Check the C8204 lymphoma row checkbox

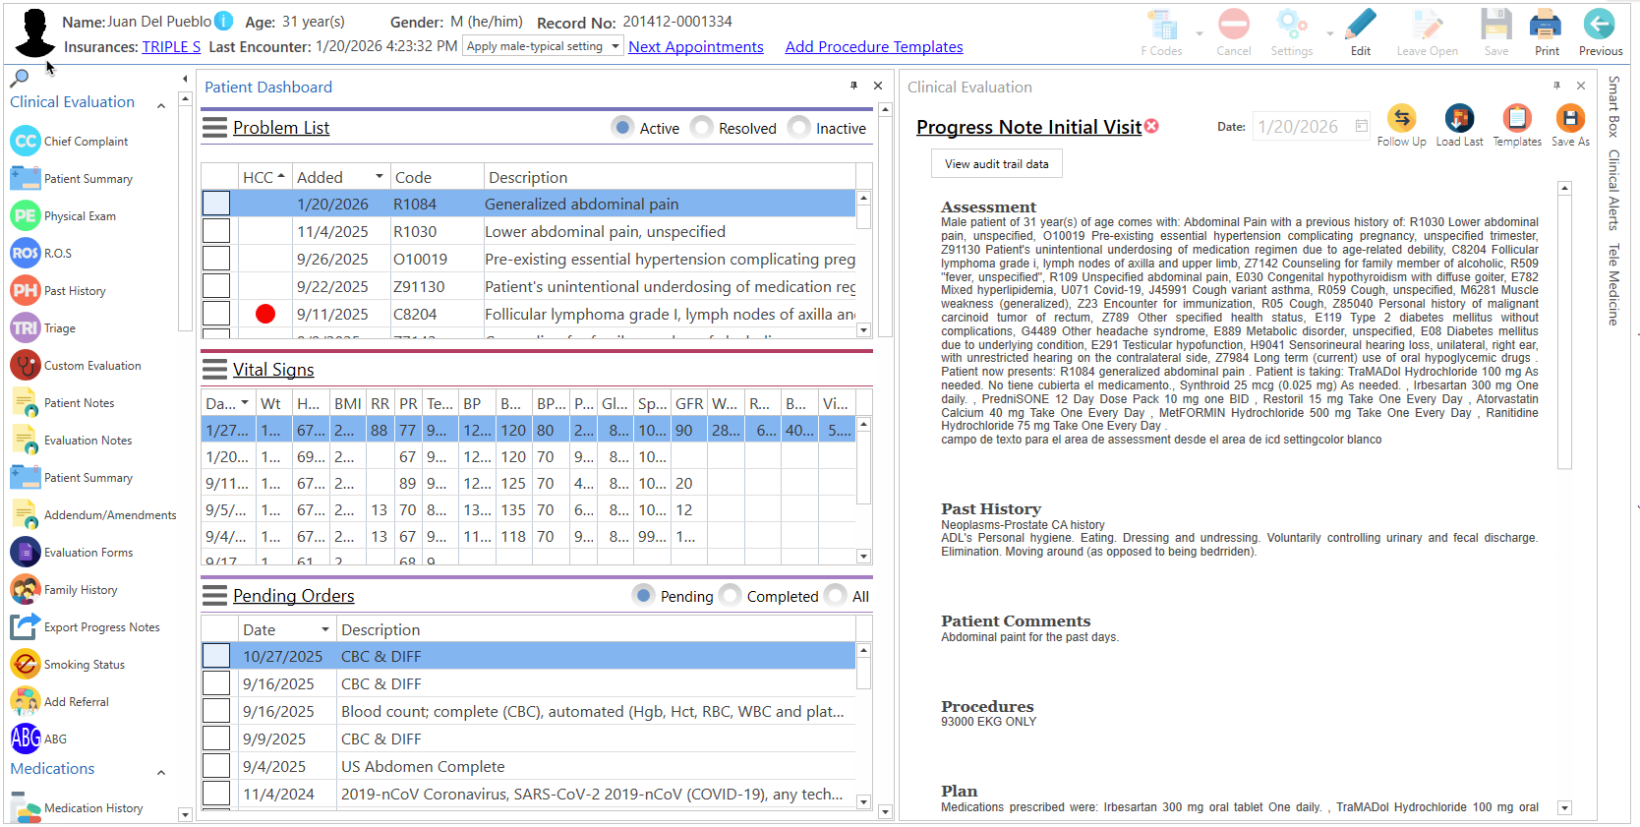click(x=216, y=314)
